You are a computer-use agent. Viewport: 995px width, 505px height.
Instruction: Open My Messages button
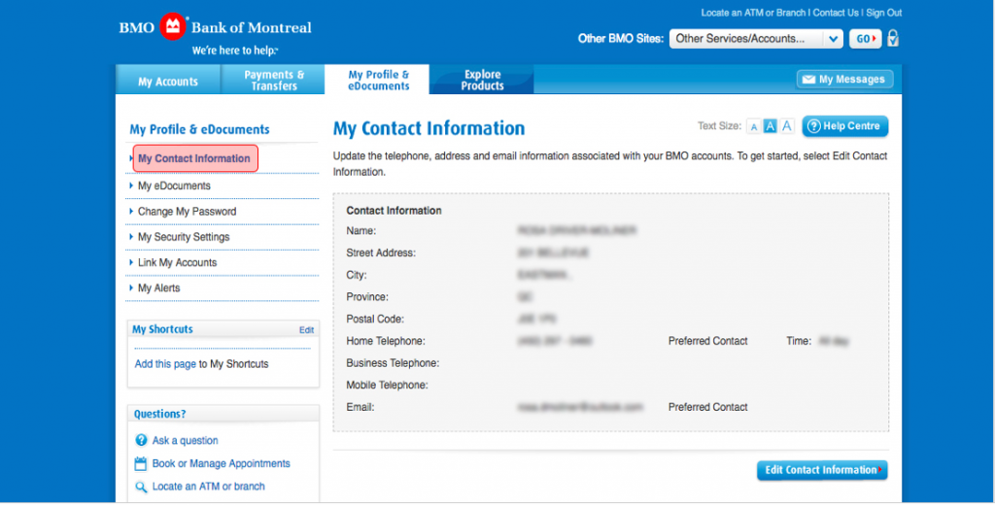coord(844,80)
